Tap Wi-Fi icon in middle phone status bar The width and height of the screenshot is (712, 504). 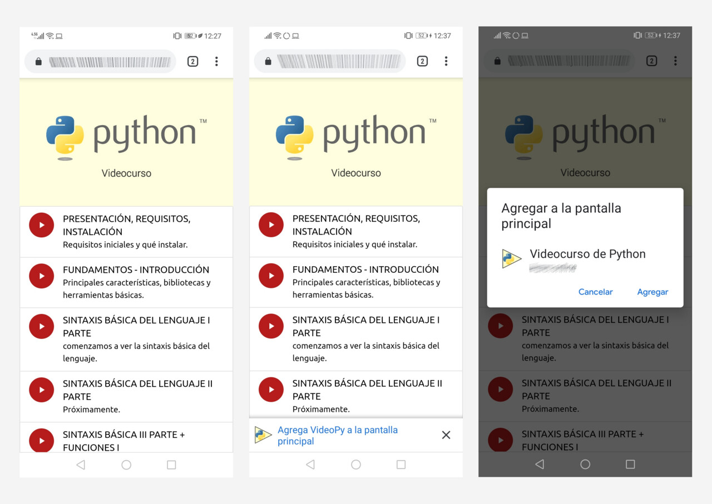[x=278, y=36]
